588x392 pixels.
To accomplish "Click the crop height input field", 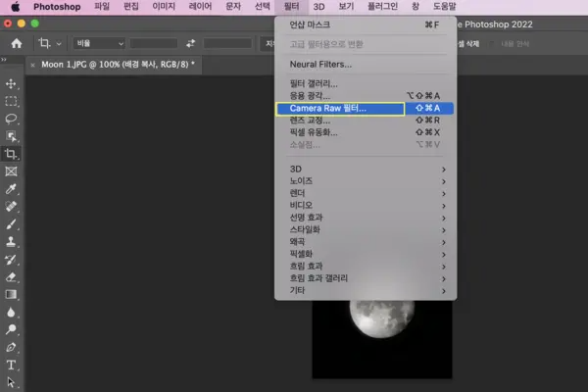I will coord(227,43).
